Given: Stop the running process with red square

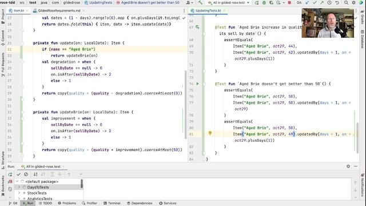Looking at the screenshot, I should (289, 2).
